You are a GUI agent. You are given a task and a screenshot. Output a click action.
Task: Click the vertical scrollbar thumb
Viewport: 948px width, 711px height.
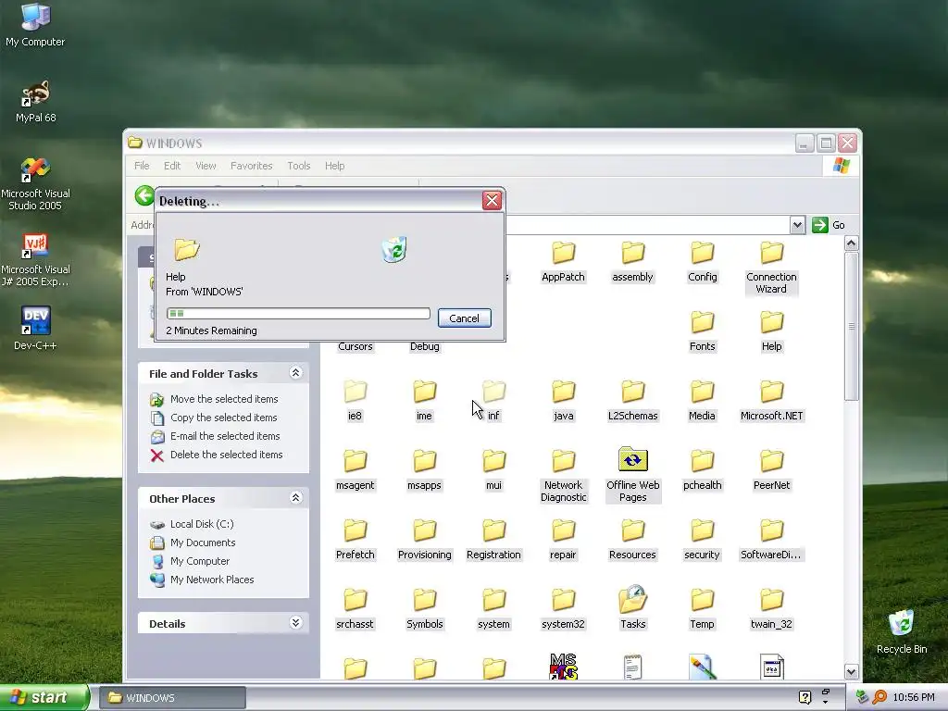point(852,327)
